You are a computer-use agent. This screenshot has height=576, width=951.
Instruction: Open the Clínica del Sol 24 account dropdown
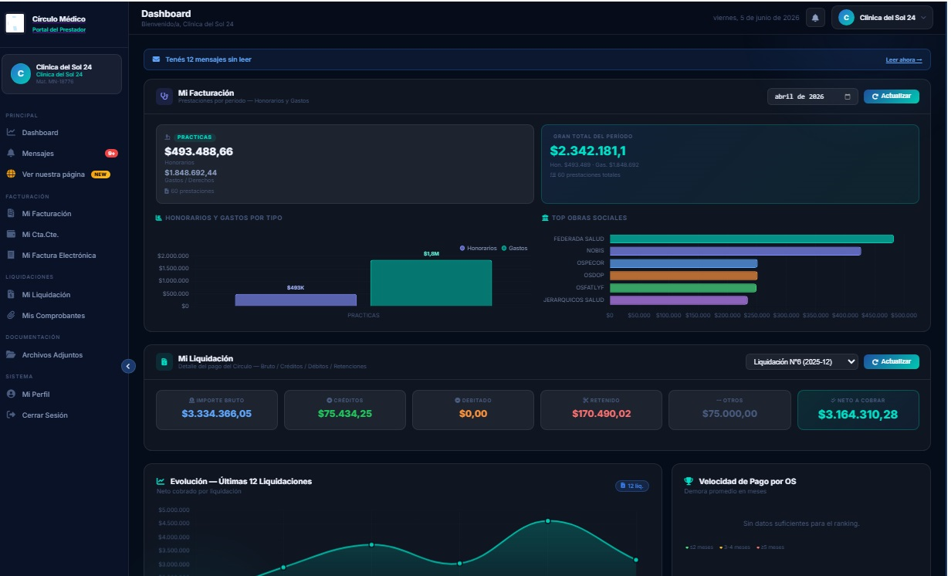(x=882, y=18)
